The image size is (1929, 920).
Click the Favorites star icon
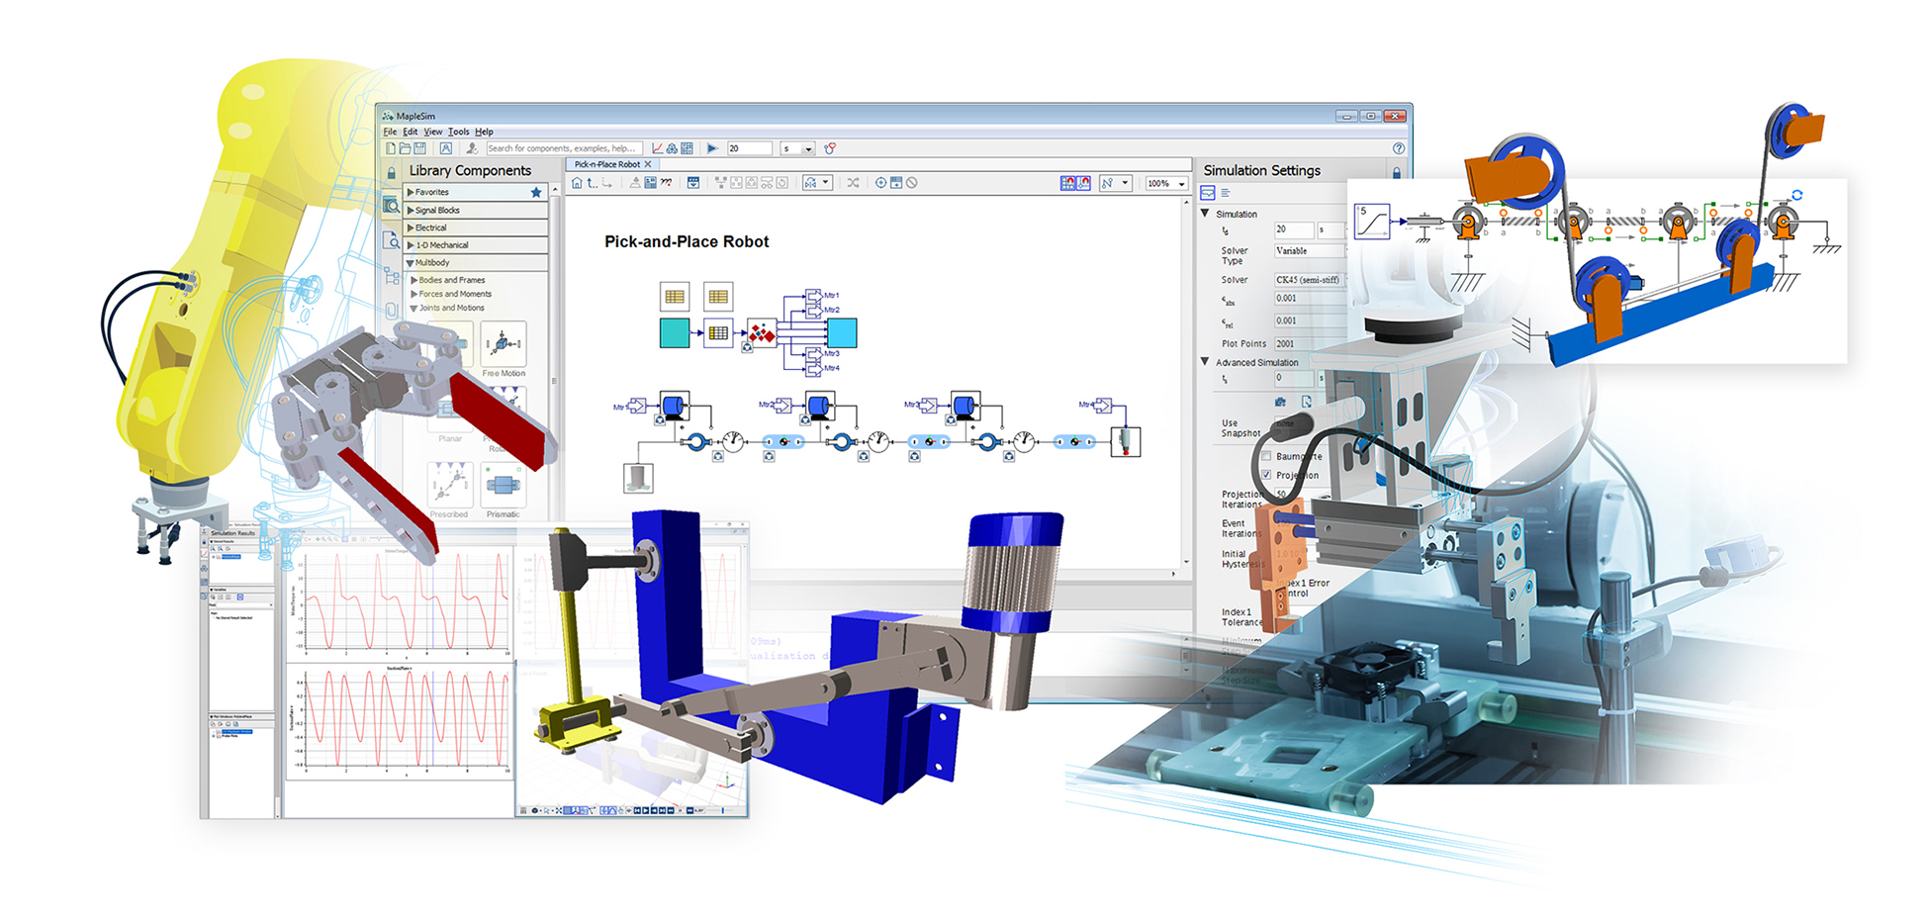(x=536, y=193)
